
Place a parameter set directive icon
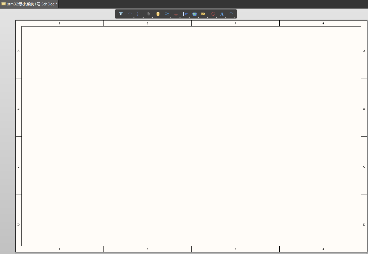[x=213, y=14]
